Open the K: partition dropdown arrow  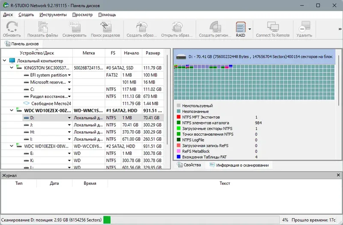pos(69,160)
